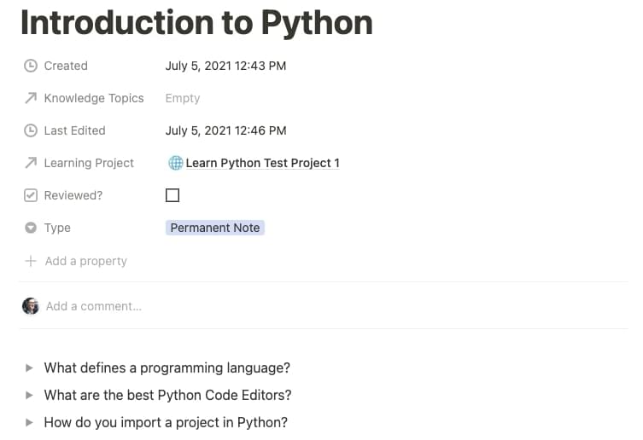This screenshot has width=643, height=440.
Task: Click the plus icon for Add a property
Action: click(x=31, y=261)
